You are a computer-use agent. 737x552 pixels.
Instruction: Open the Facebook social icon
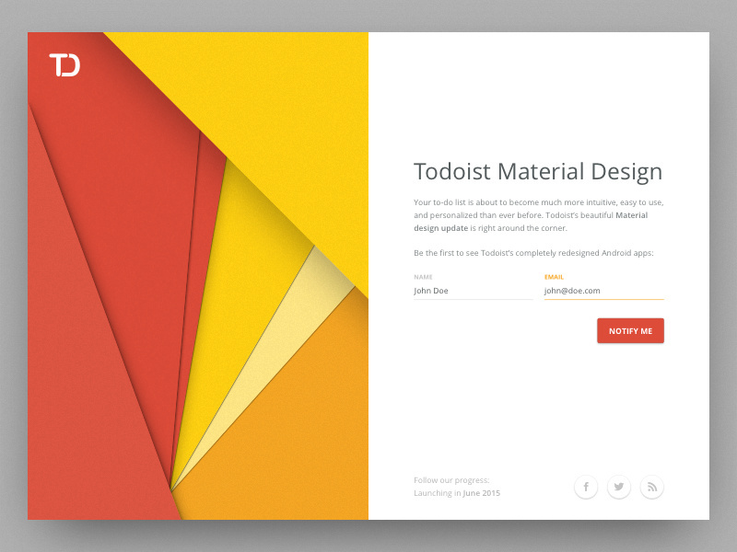(586, 487)
